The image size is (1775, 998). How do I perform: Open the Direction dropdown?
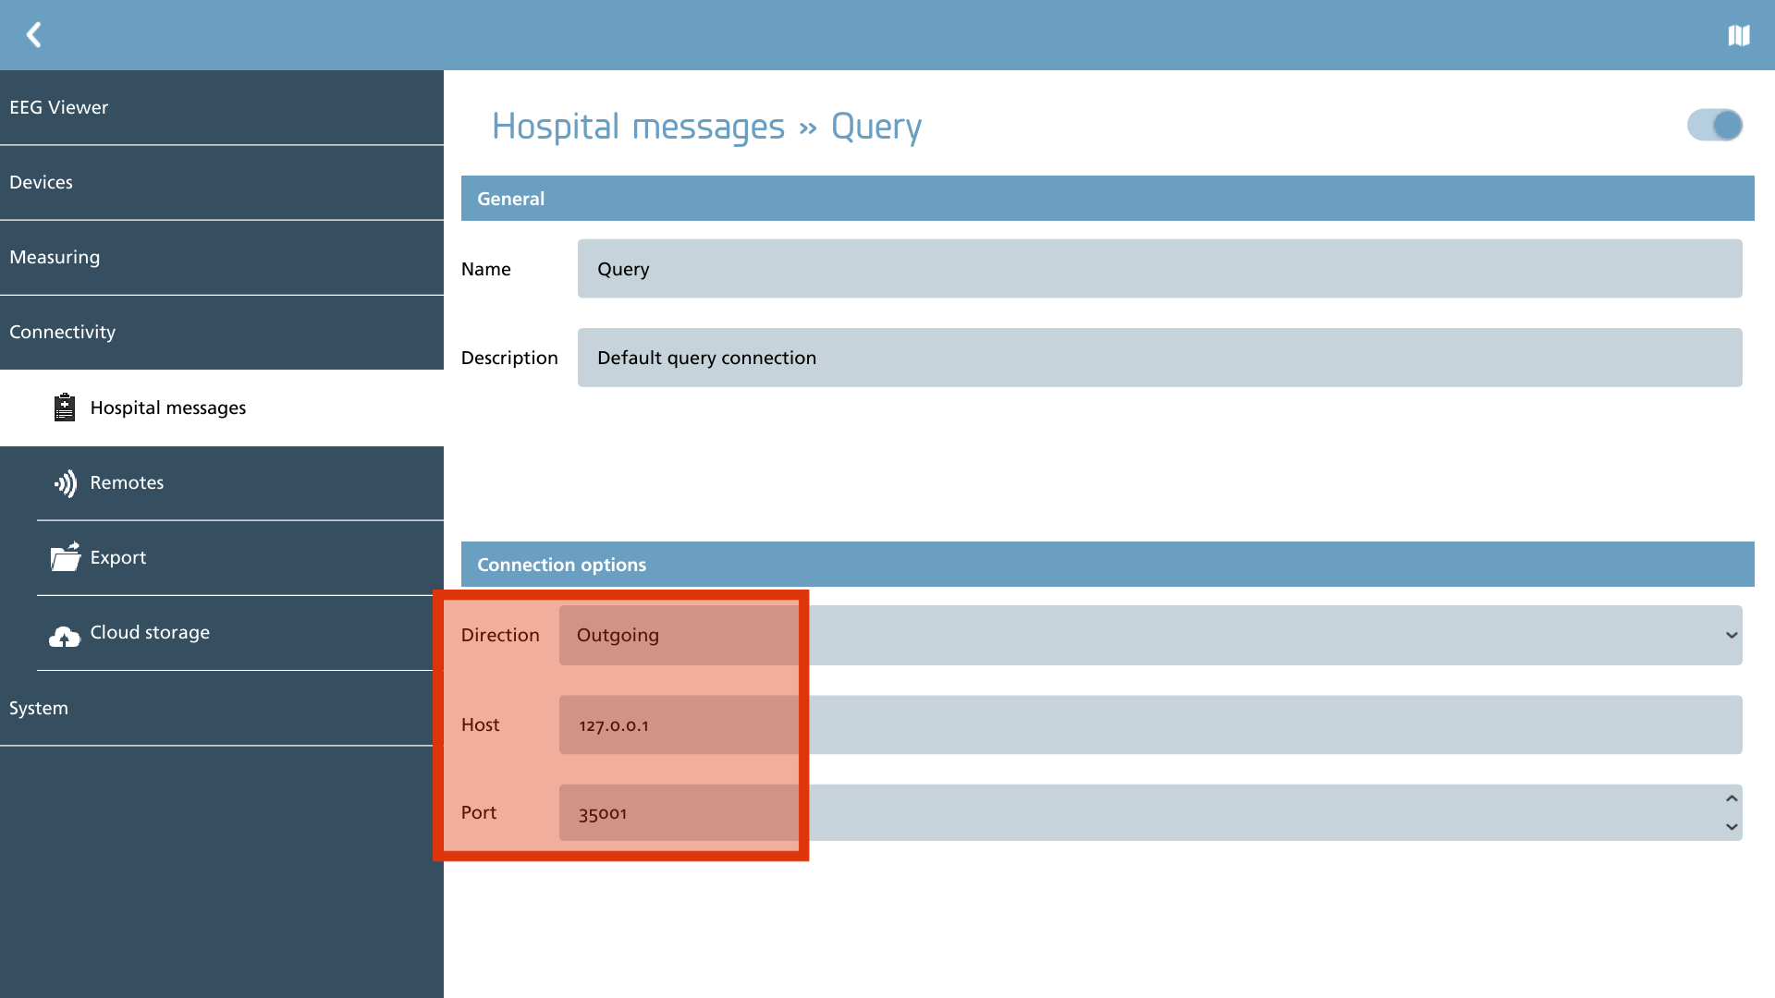coord(1150,635)
